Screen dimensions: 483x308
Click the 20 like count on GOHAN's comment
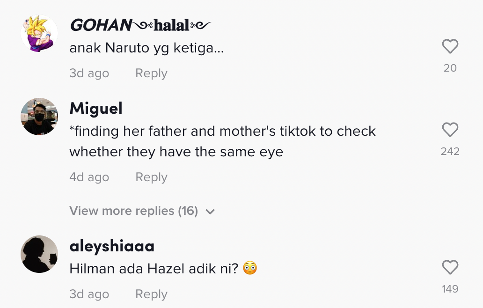(450, 68)
